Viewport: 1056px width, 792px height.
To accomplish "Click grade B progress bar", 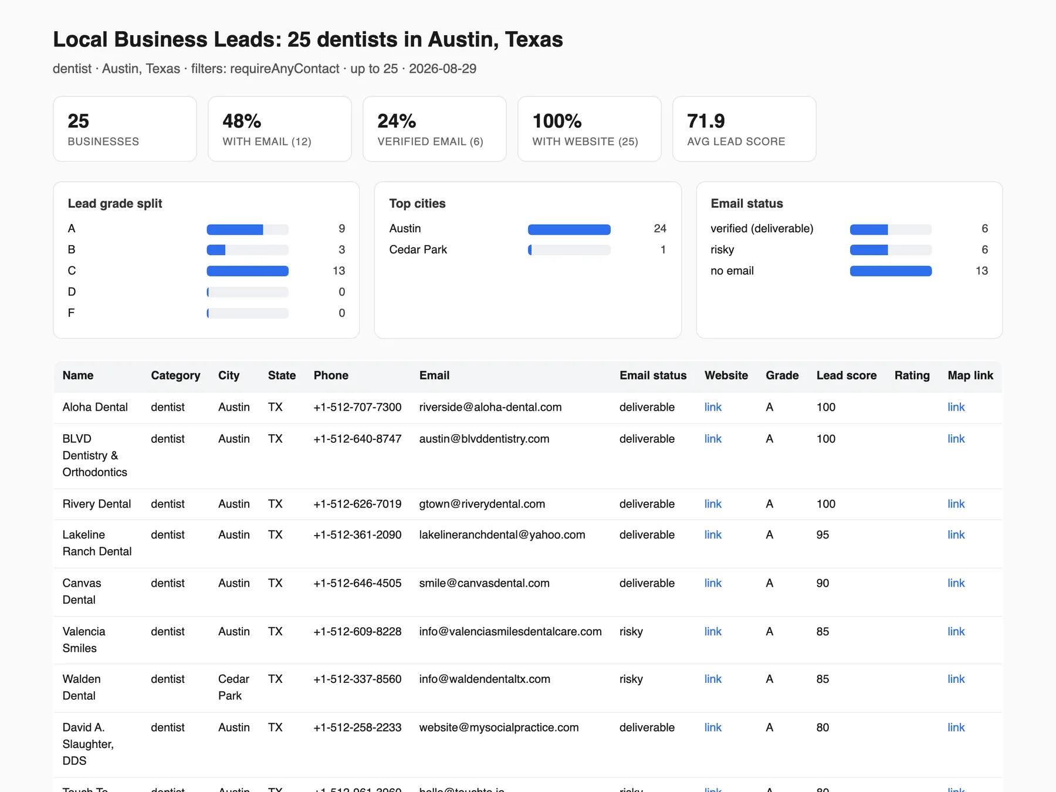I will click(248, 250).
